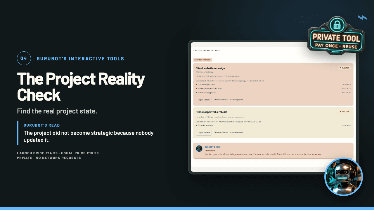Click the No update in 26 days note
374x210 pixels.
point(220,117)
